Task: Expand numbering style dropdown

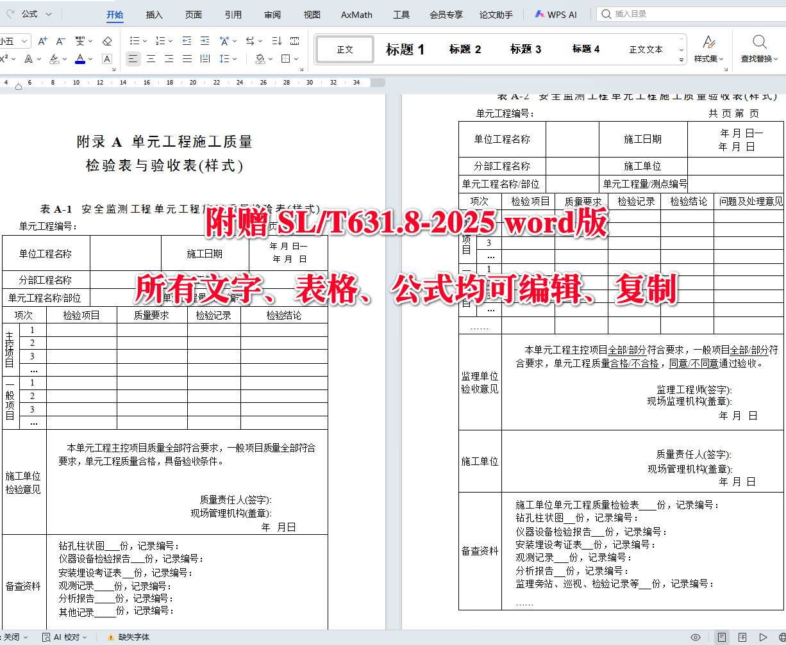Action: pyautogui.click(x=171, y=41)
